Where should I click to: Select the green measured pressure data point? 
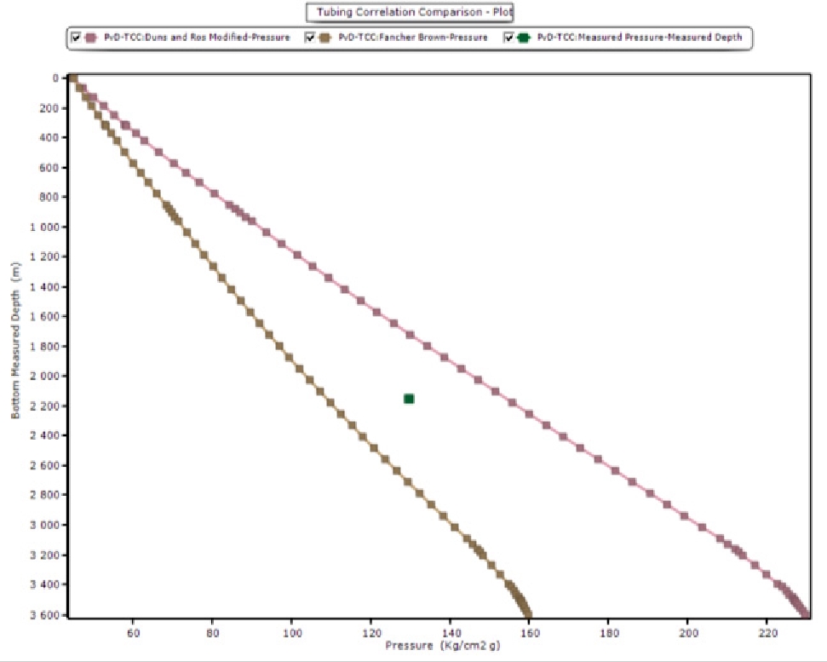(409, 399)
